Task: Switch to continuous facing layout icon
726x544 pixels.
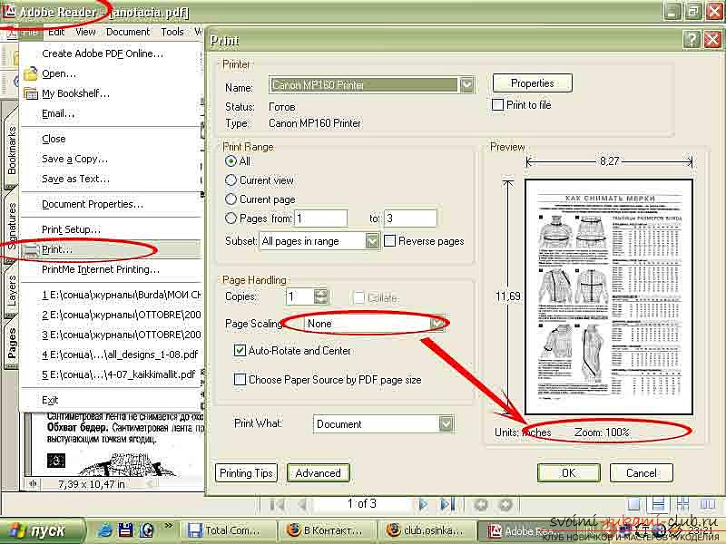Action: click(x=683, y=504)
